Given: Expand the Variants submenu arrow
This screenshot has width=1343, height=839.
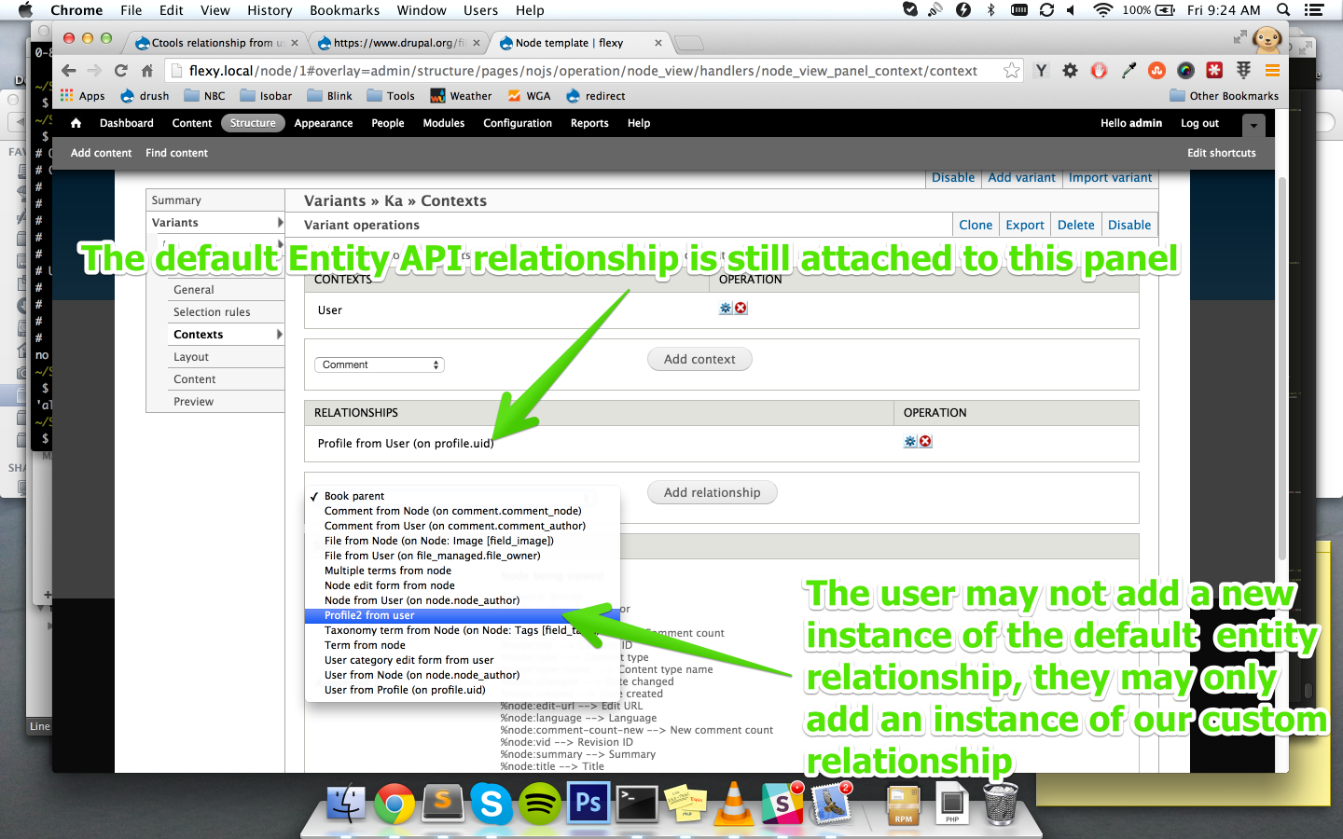Looking at the screenshot, I should point(280,223).
